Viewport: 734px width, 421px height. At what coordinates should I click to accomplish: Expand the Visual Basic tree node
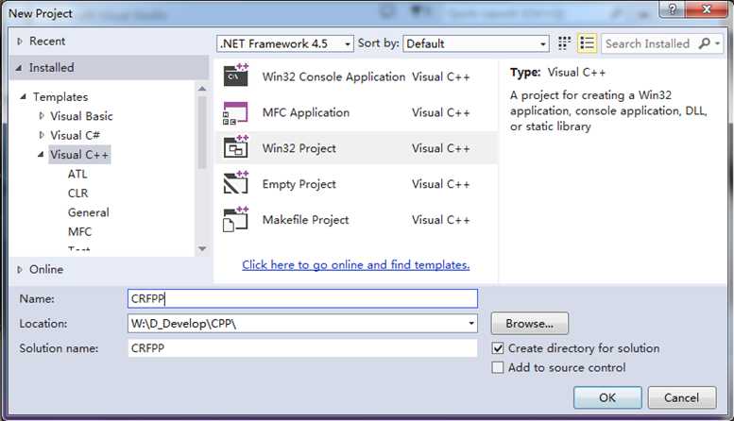pyautogui.click(x=42, y=115)
